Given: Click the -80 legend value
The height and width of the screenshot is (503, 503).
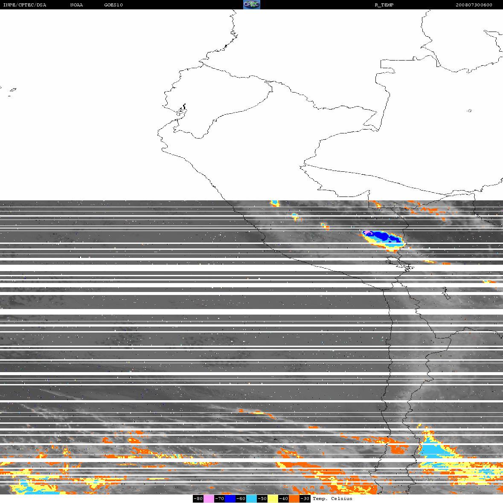Looking at the screenshot, I should point(198,498).
